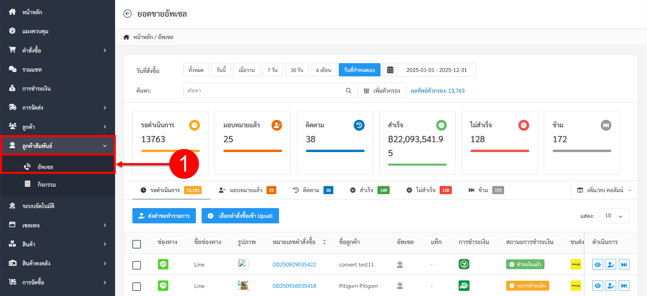View order OD250929035422 with eye icon
647x296 pixels.
tap(597, 264)
